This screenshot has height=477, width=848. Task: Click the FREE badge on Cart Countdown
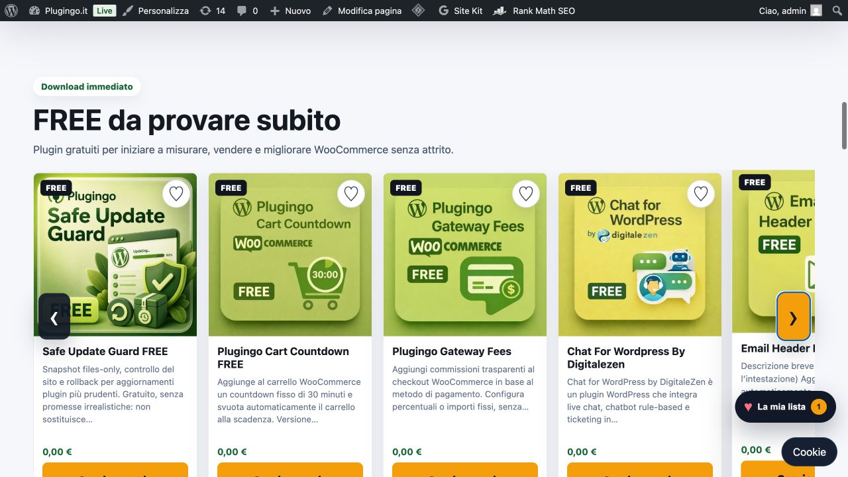pyautogui.click(x=231, y=187)
